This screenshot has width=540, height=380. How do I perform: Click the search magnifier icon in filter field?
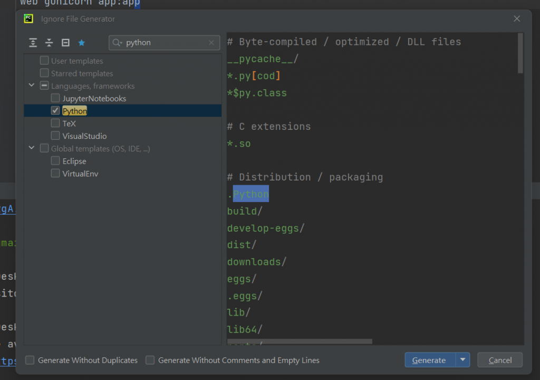click(x=117, y=43)
